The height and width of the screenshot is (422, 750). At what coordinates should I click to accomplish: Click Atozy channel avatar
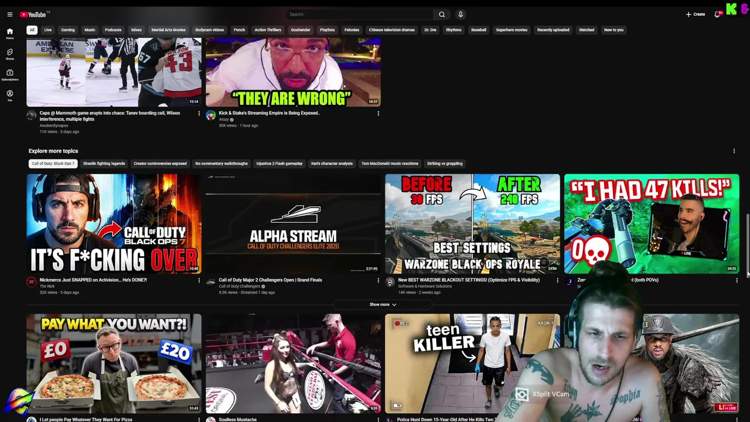coord(211,115)
